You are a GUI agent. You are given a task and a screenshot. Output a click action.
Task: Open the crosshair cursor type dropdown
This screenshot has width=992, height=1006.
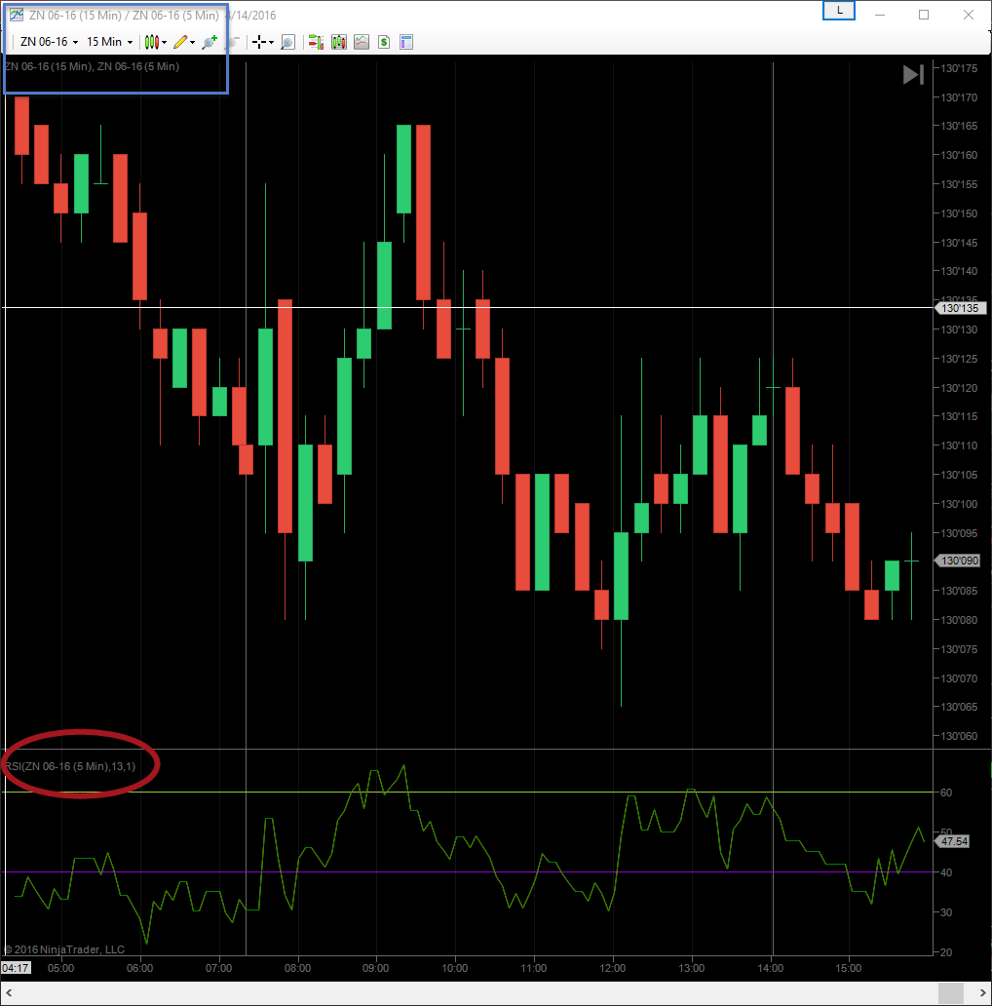[263, 42]
